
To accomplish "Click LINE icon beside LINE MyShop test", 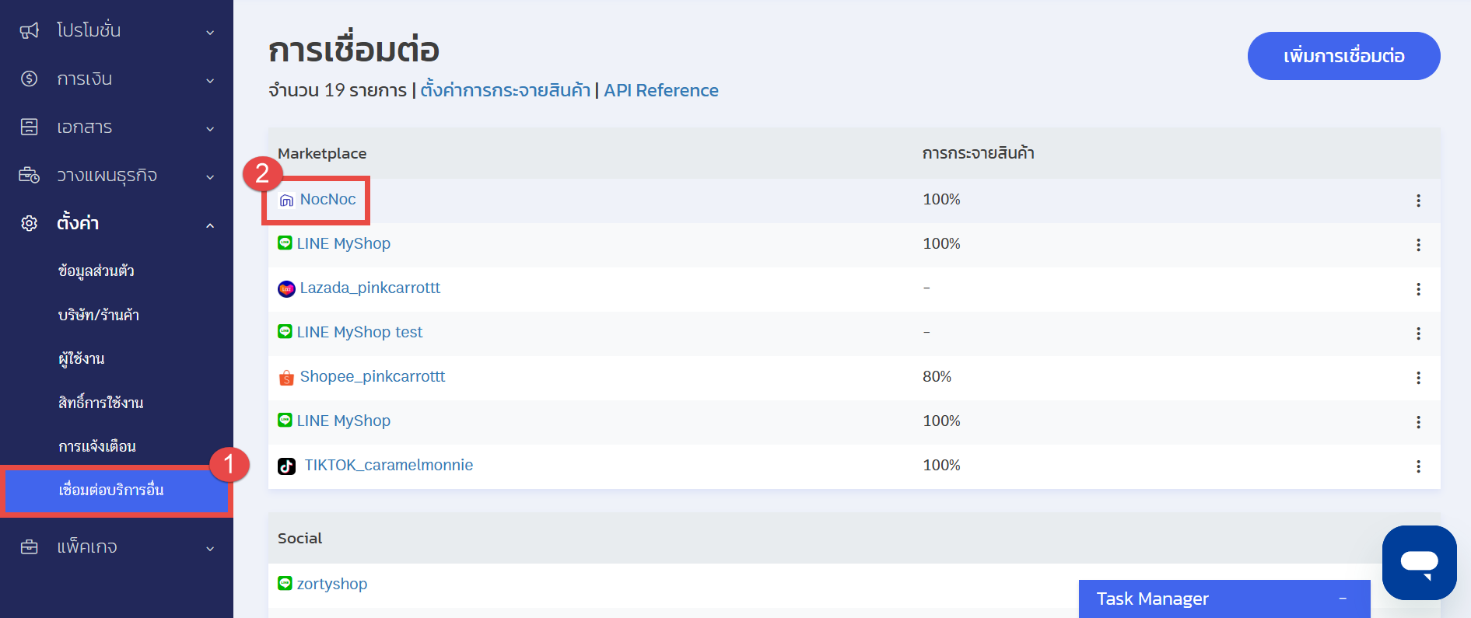I will [x=285, y=331].
